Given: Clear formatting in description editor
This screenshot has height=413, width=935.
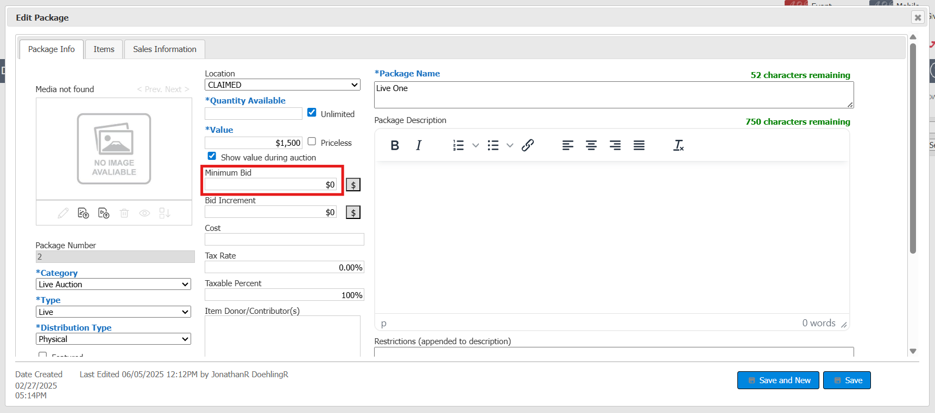Looking at the screenshot, I should pyautogui.click(x=678, y=145).
